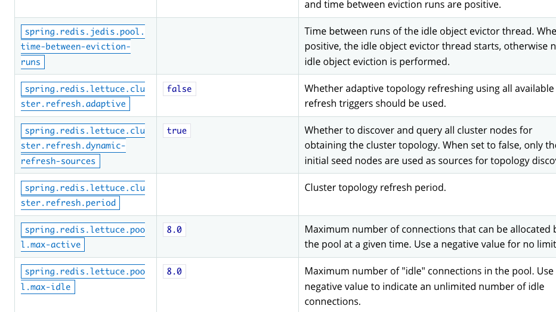The width and height of the screenshot is (556, 312).
Task: Click 'Cluster topology refresh period.' description
Action: click(x=375, y=187)
